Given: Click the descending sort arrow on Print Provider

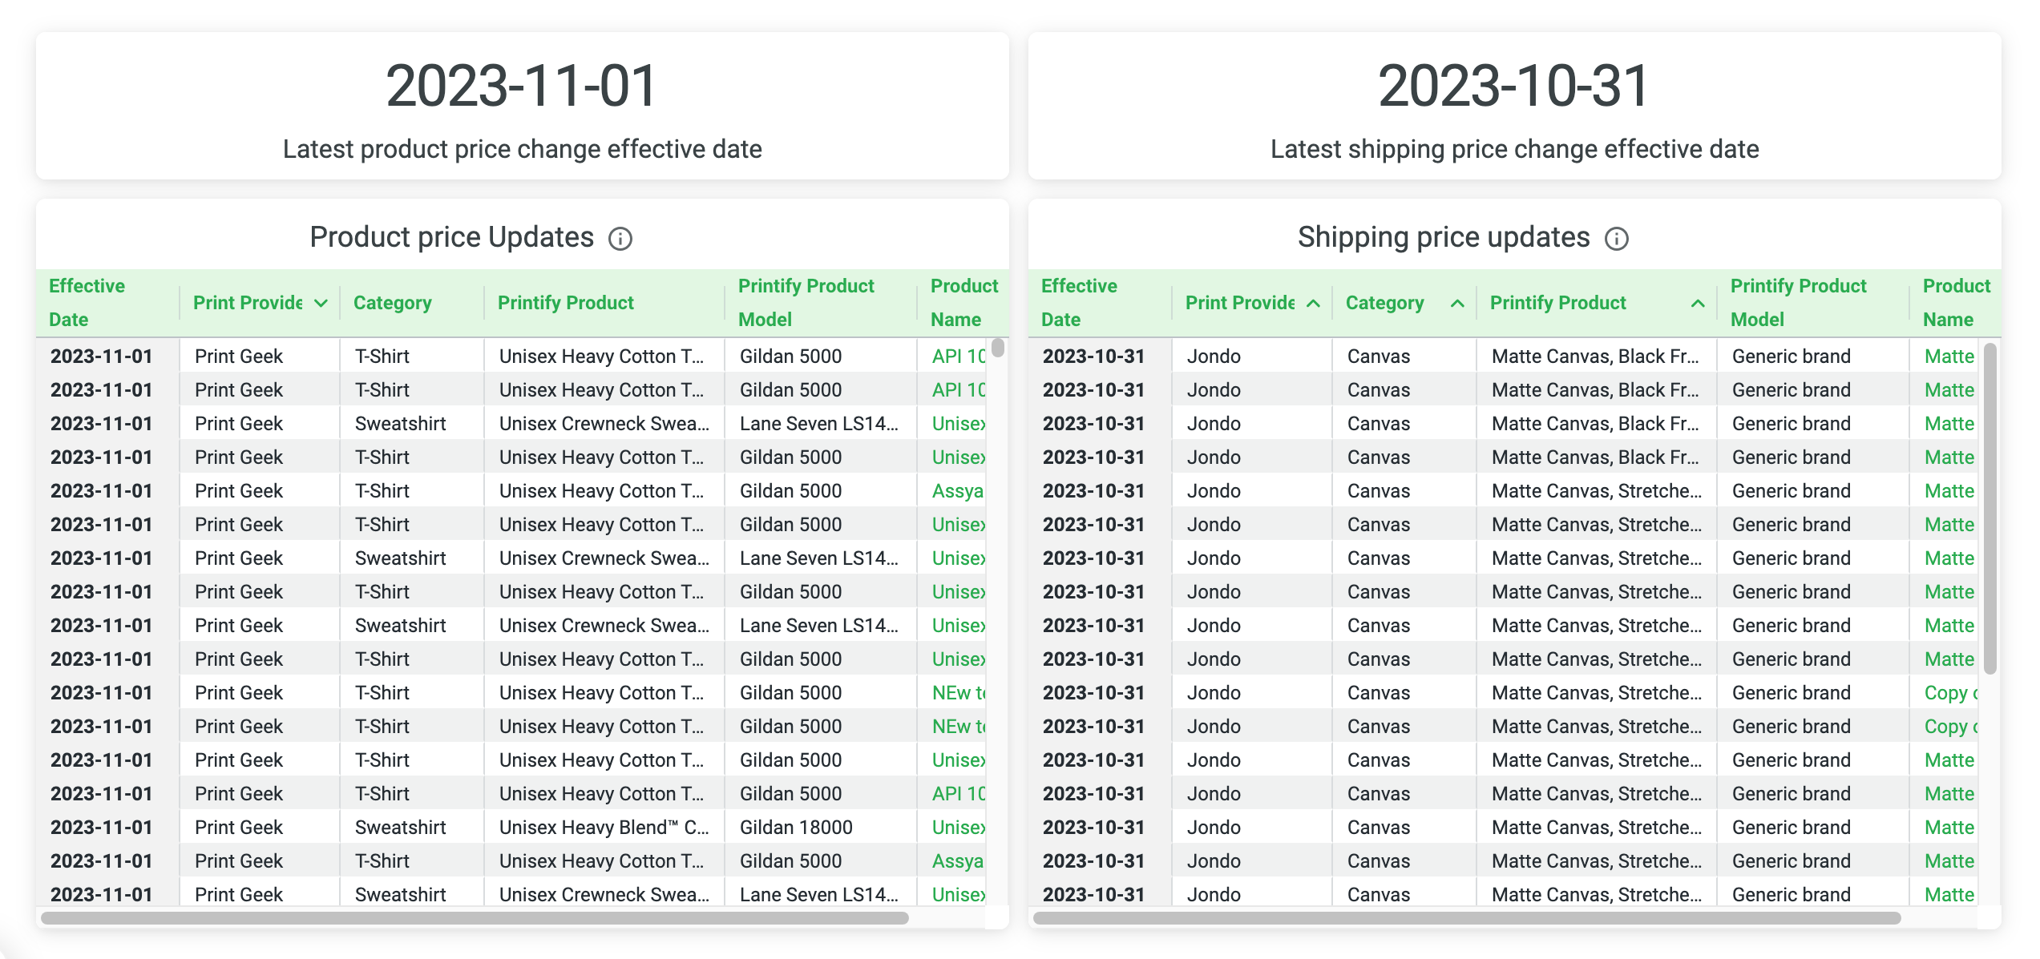Looking at the screenshot, I should click(321, 303).
